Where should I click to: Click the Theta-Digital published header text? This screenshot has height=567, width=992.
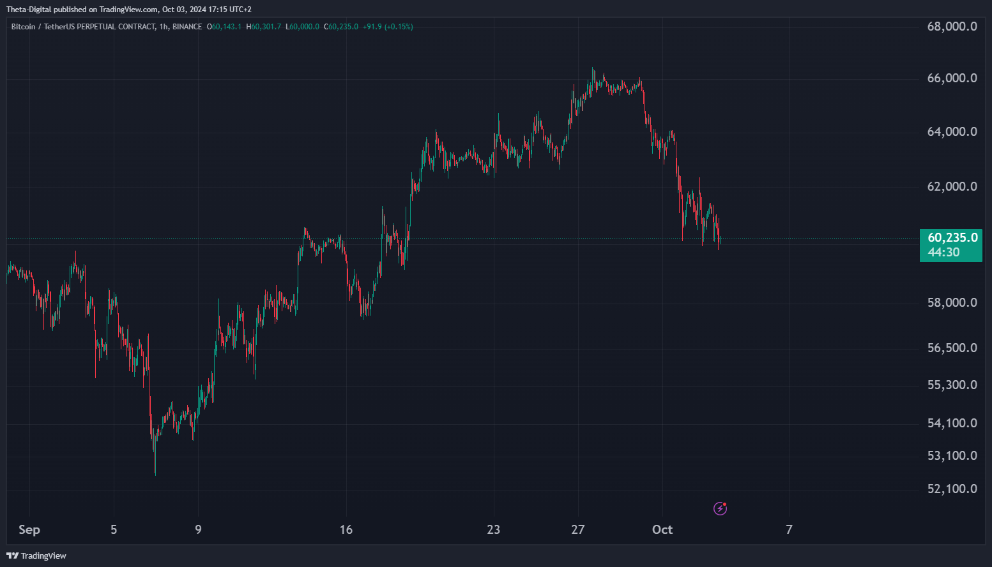pos(129,10)
